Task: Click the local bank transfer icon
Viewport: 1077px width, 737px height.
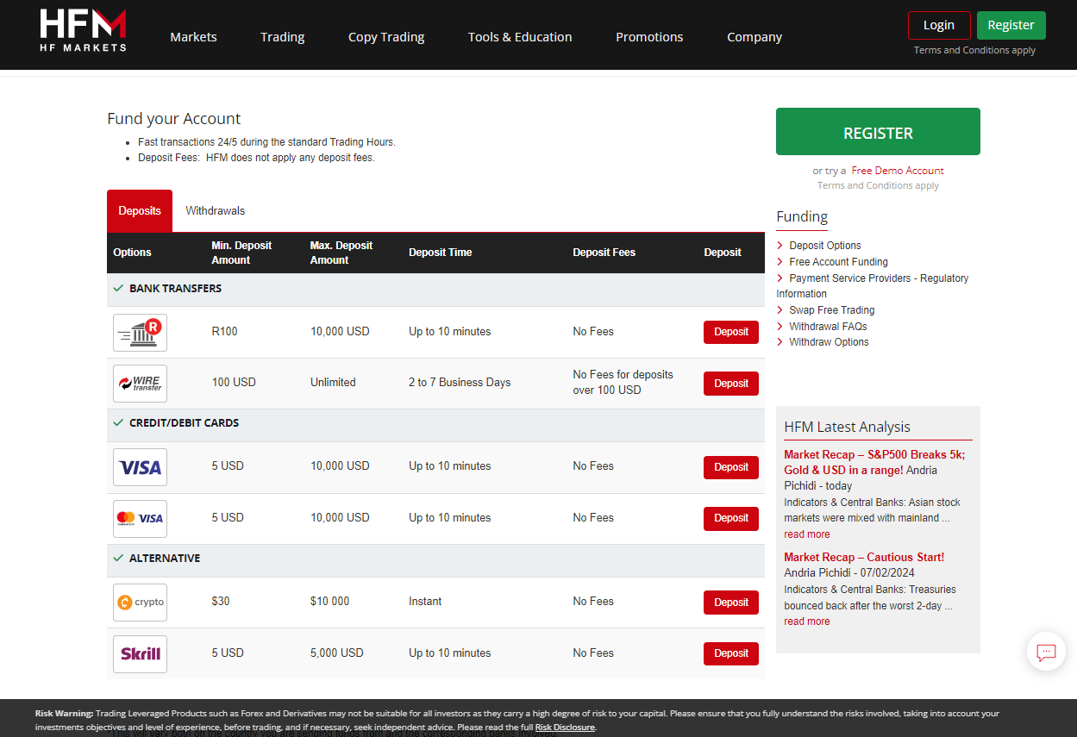Action: click(140, 332)
